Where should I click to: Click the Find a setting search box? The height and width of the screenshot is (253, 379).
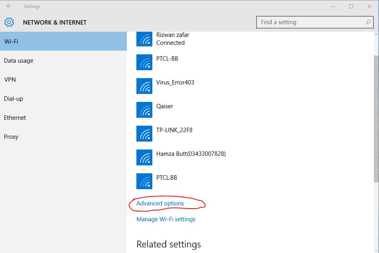tap(315, 22)
